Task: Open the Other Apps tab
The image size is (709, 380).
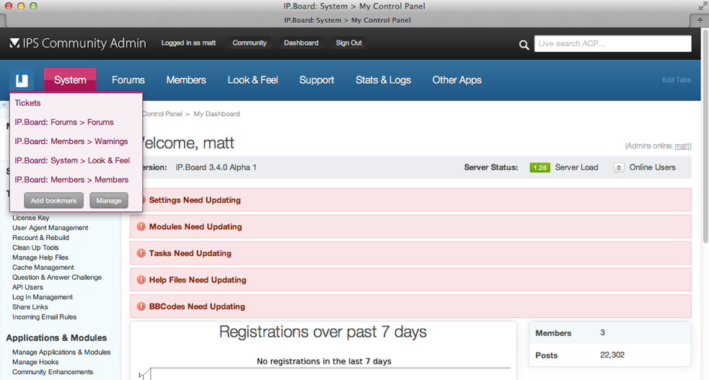Action: click(x=457, y=80)
